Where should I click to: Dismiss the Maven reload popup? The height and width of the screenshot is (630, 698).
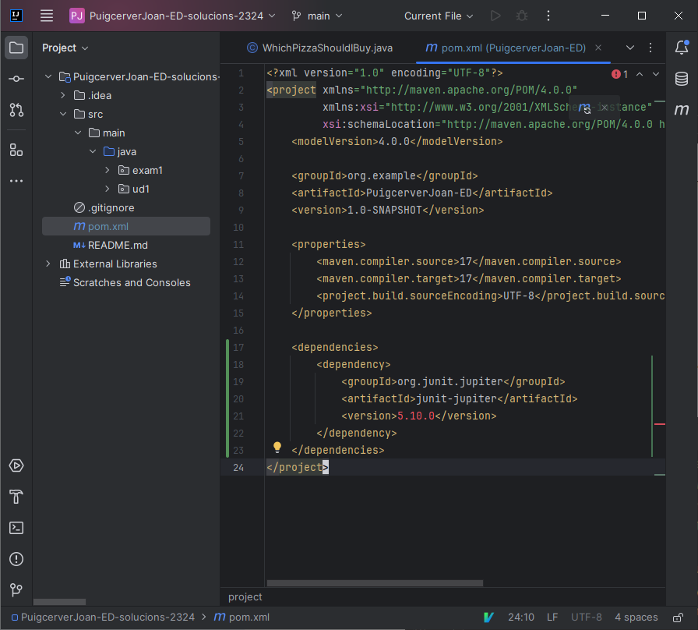605,108
